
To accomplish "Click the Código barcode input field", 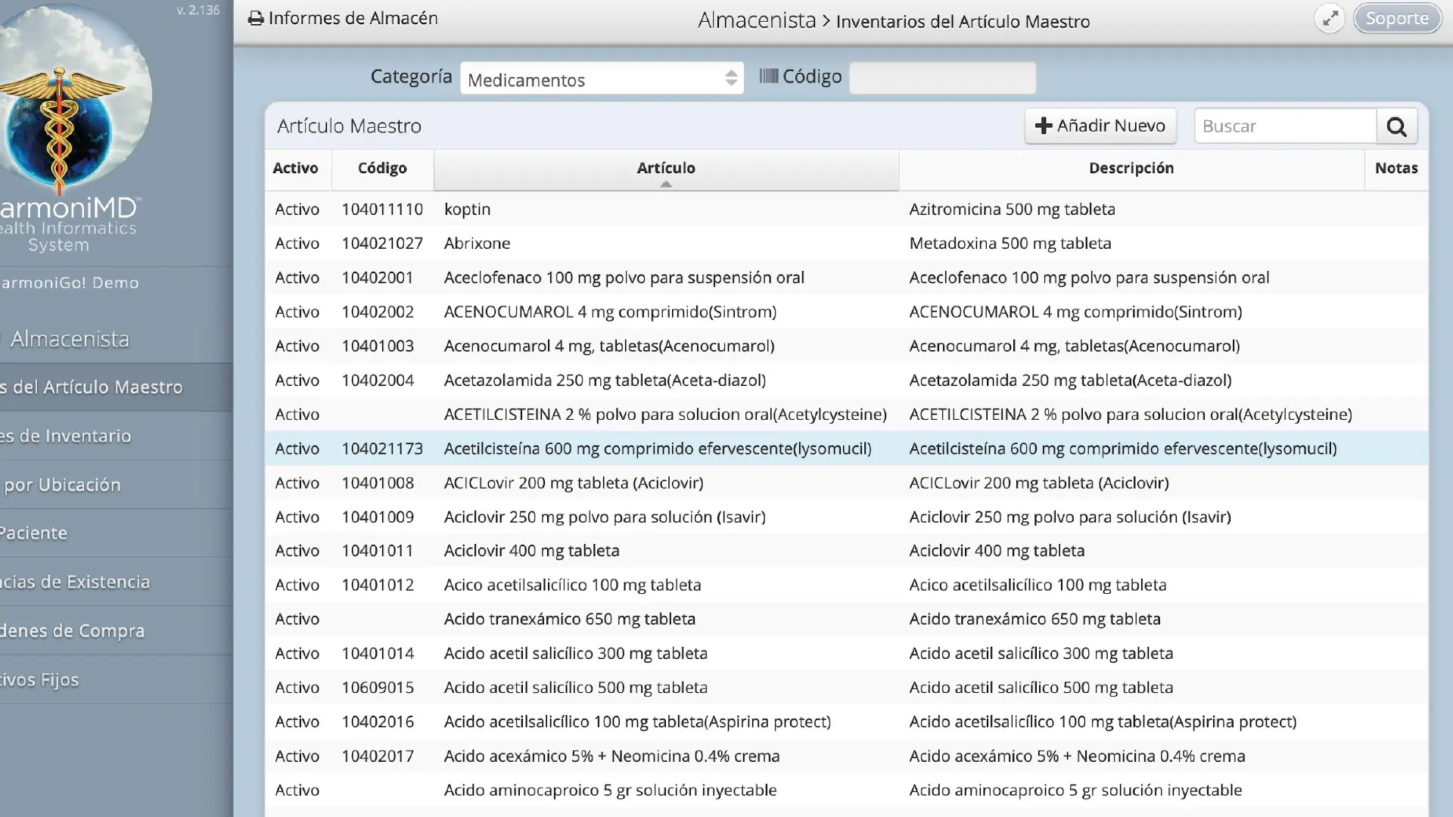I will pyautogui.click(x=942, y=77).
